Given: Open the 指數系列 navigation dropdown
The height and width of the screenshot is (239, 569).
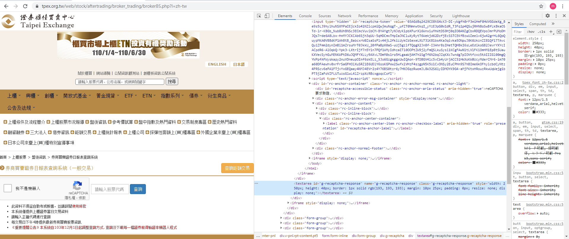Looking at the screenshot, I should [x=172, y=96].
